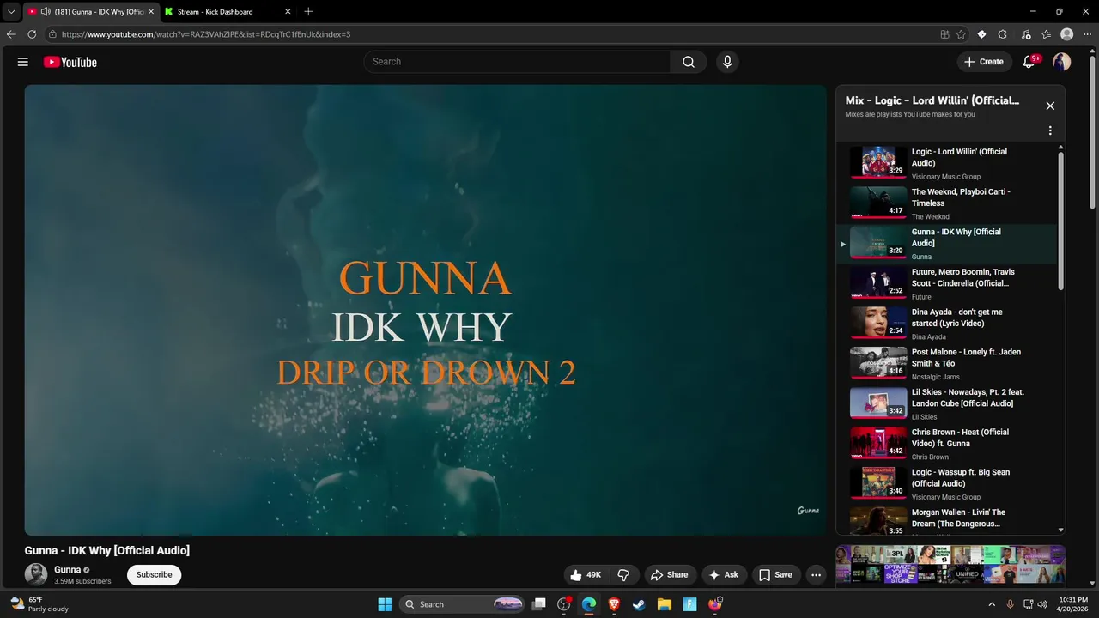Image resolution: width=1099 pixels, height=618 pixels.
Task: Focus the YouTube search field
Action: click(517, 62)
